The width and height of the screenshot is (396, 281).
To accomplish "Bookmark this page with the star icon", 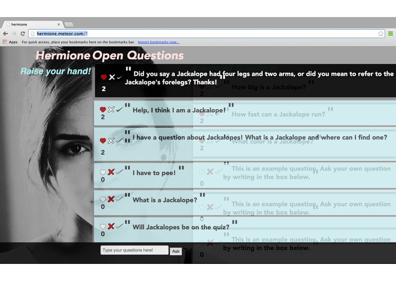I will pos(381,34).
